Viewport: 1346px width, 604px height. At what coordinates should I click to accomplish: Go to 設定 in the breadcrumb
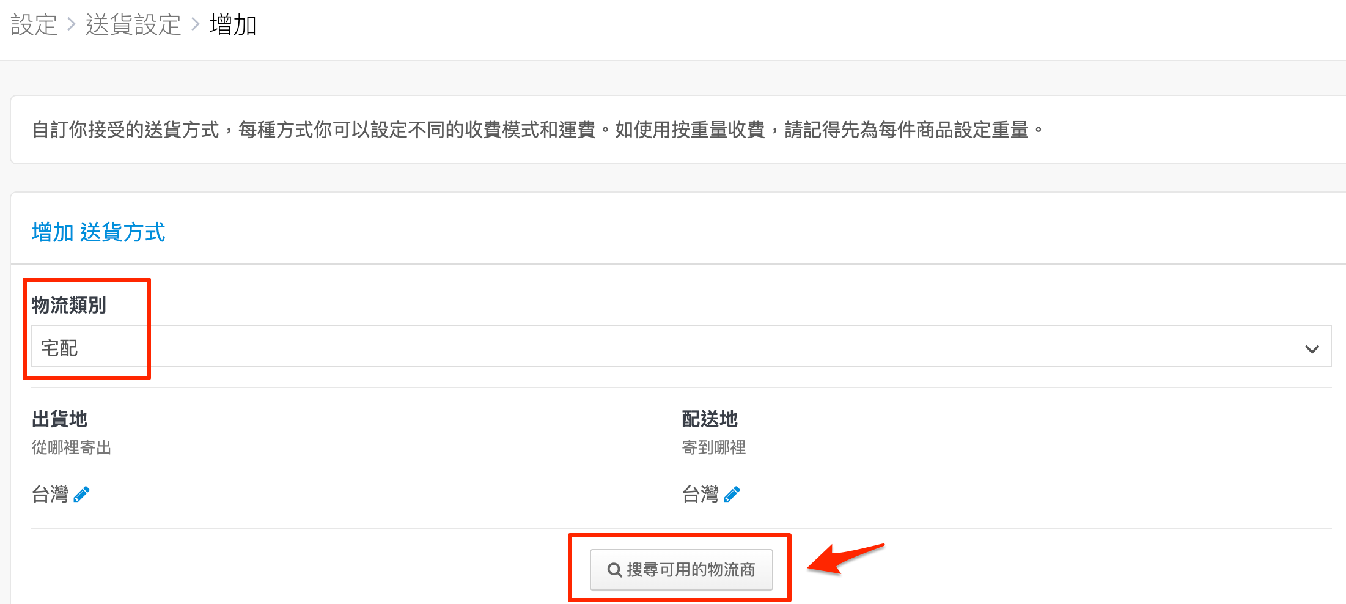pos(34,25)
